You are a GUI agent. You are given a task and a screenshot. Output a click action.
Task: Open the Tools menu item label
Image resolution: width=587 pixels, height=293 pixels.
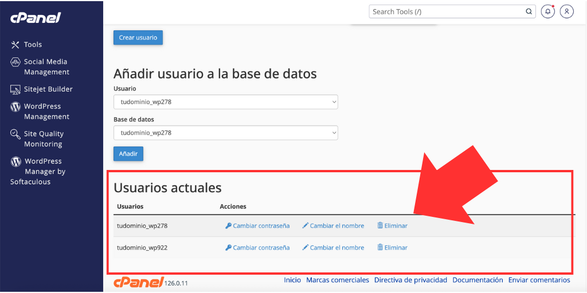(x=33, y=45)
